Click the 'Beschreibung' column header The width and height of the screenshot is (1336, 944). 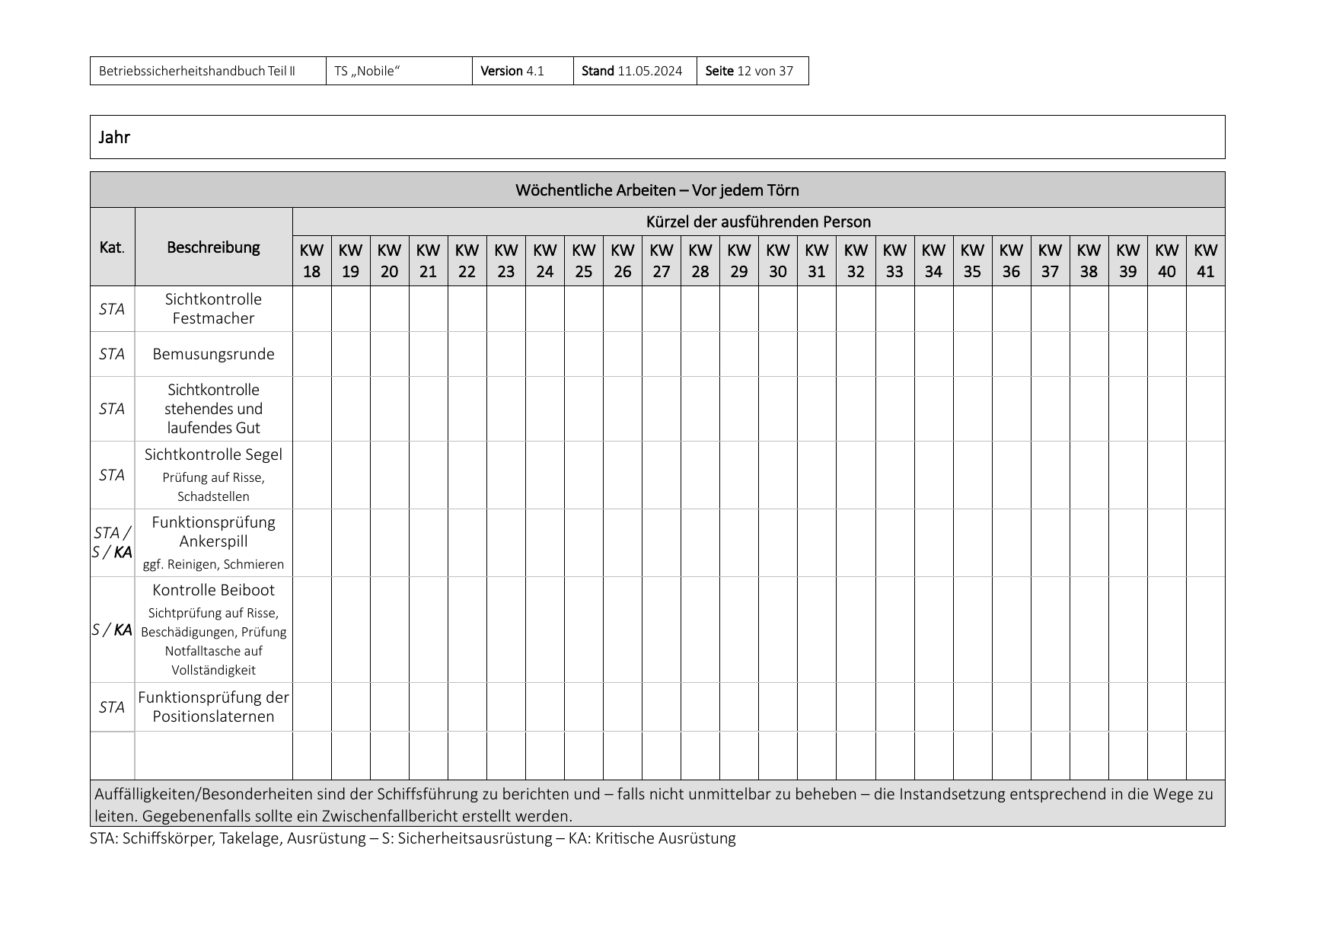(213, 247)
